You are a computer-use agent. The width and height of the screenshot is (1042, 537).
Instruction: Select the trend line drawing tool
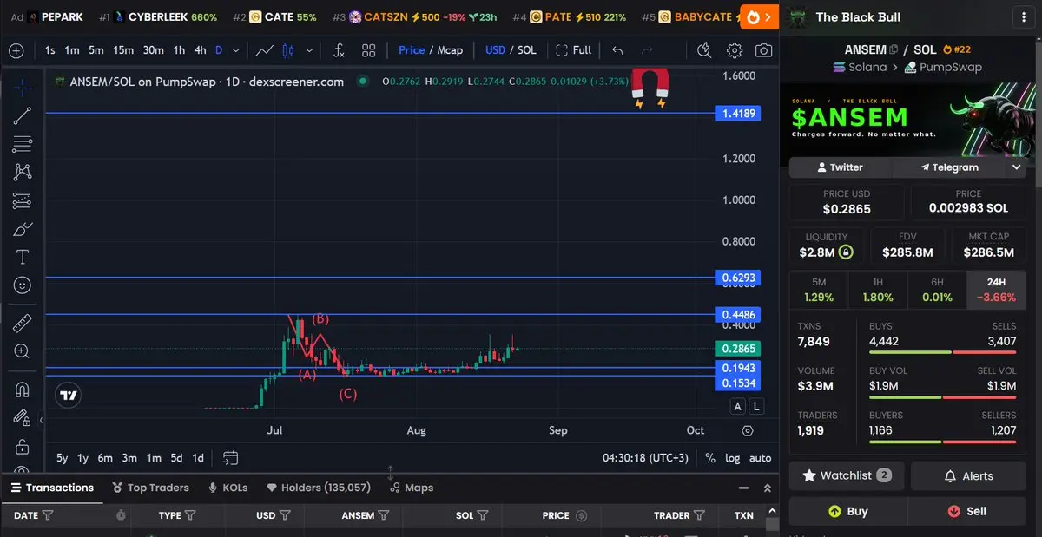pyautogui.click(x=23, y=116)
